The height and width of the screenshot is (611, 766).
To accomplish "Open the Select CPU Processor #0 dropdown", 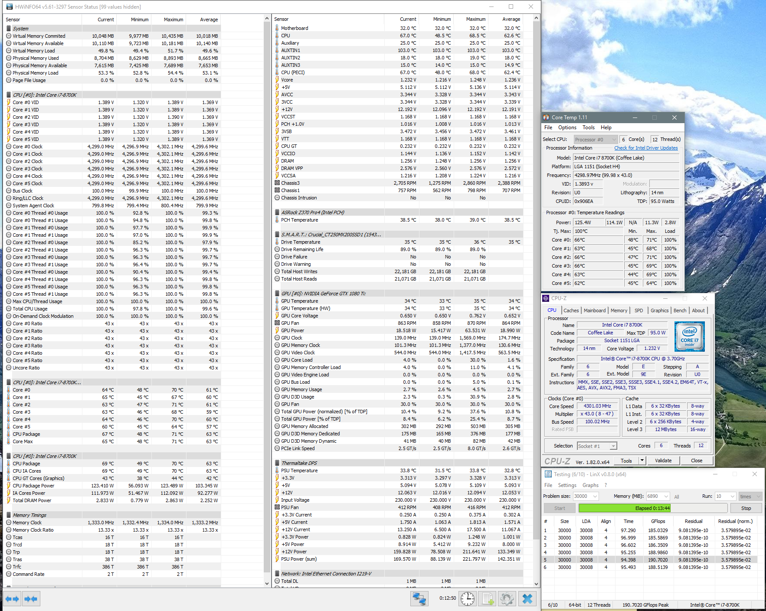I will pos(595,140).
